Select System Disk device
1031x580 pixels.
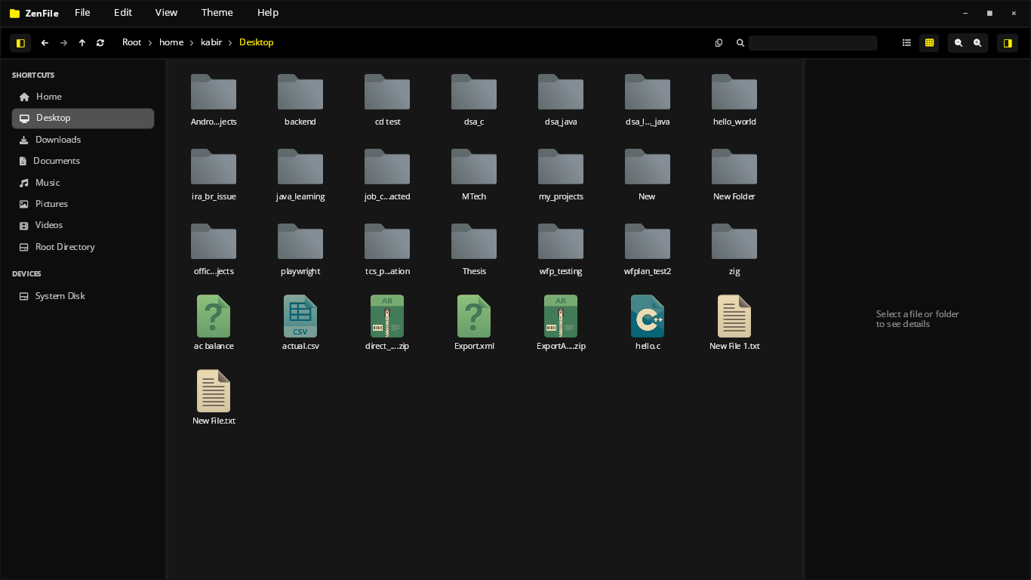click(x=83, y=296)
